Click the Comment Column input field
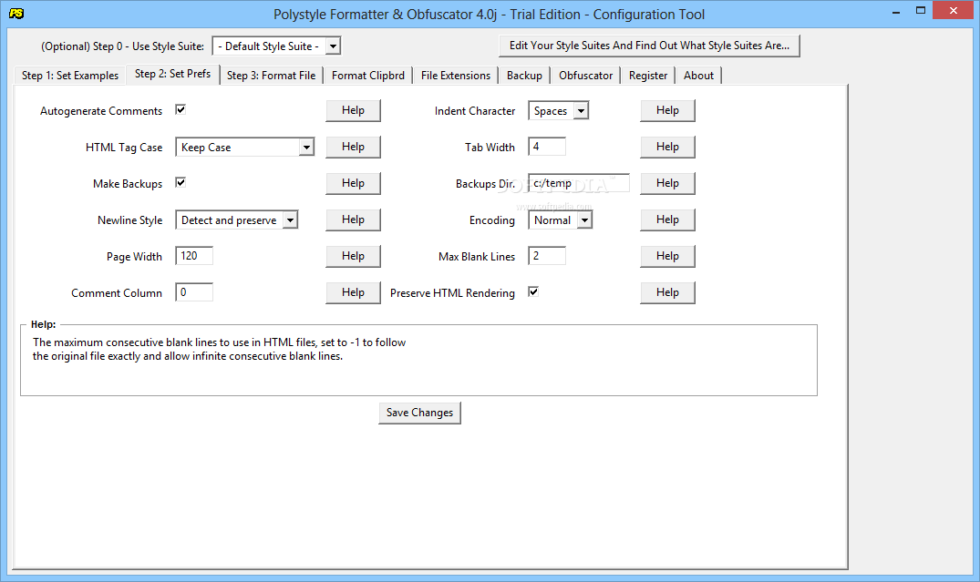980x582 pixels. [194, 291]
